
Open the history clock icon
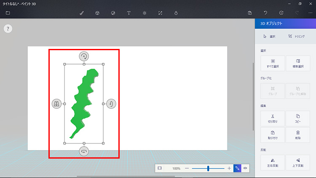click(x=281, y=13)
